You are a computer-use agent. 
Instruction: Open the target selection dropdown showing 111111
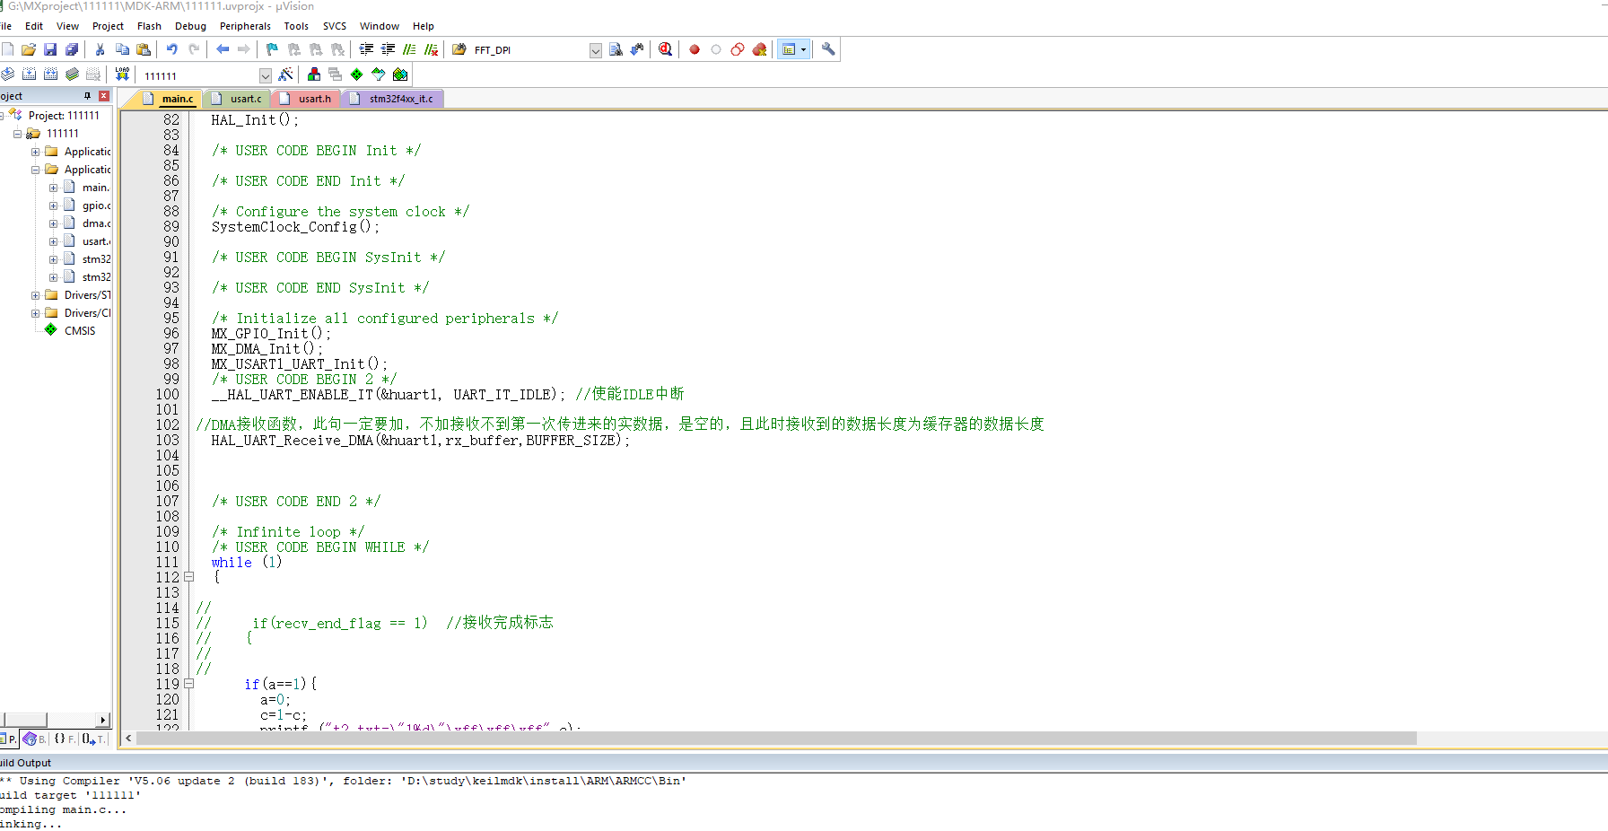(x=266, y=75)
